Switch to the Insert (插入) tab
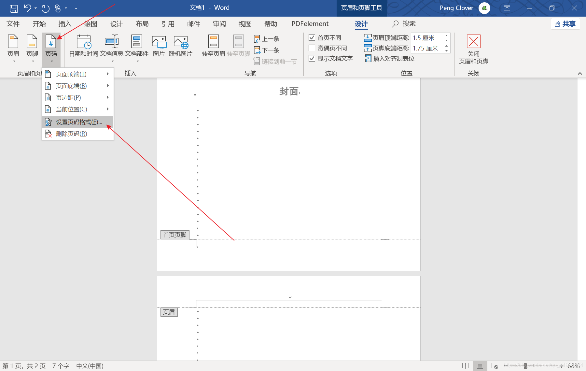This screenshot has width=586, height=371. click(x=65, y=24)
